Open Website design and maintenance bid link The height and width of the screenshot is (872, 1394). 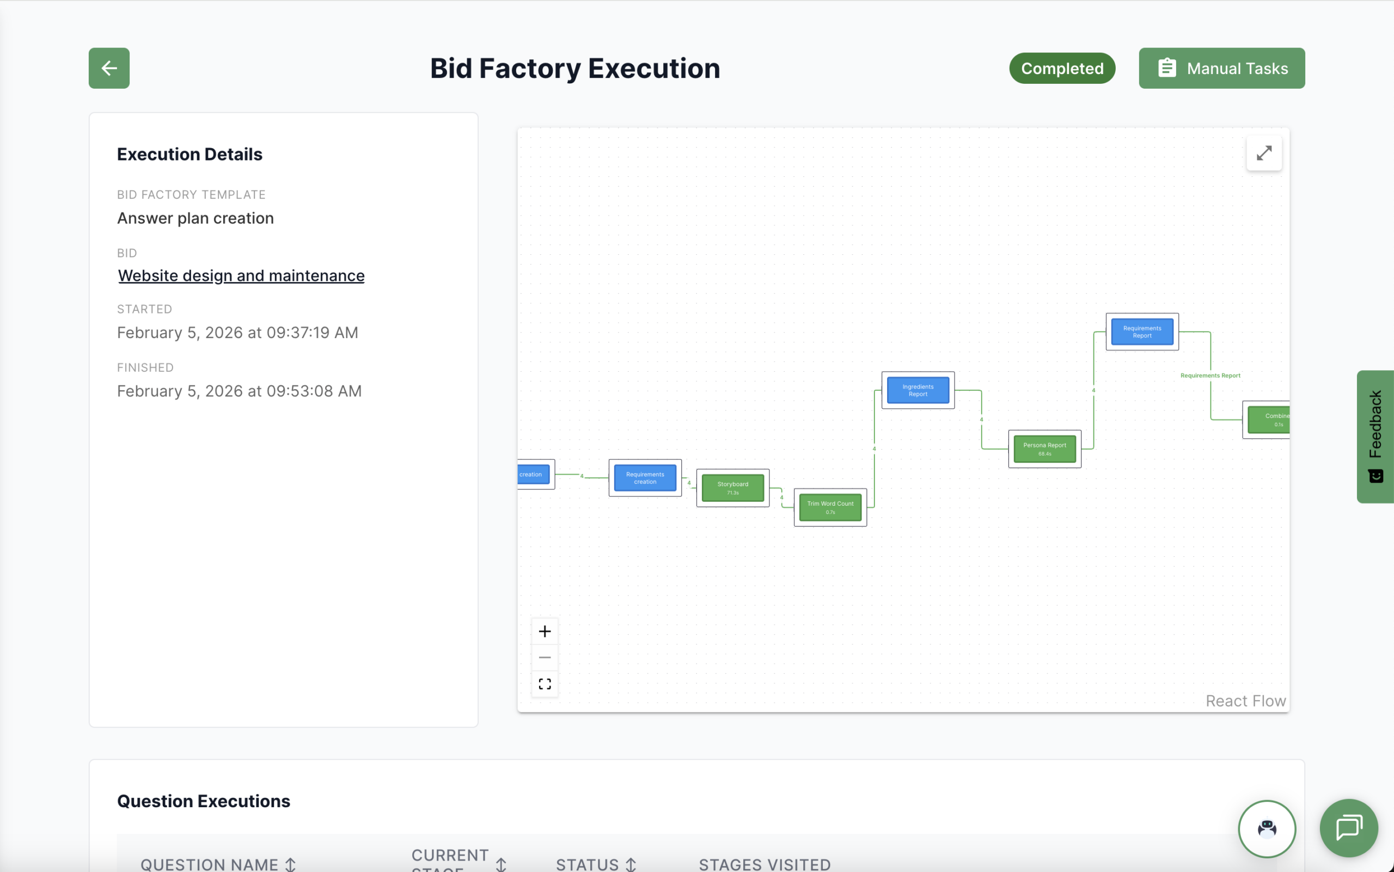[241, 275]
